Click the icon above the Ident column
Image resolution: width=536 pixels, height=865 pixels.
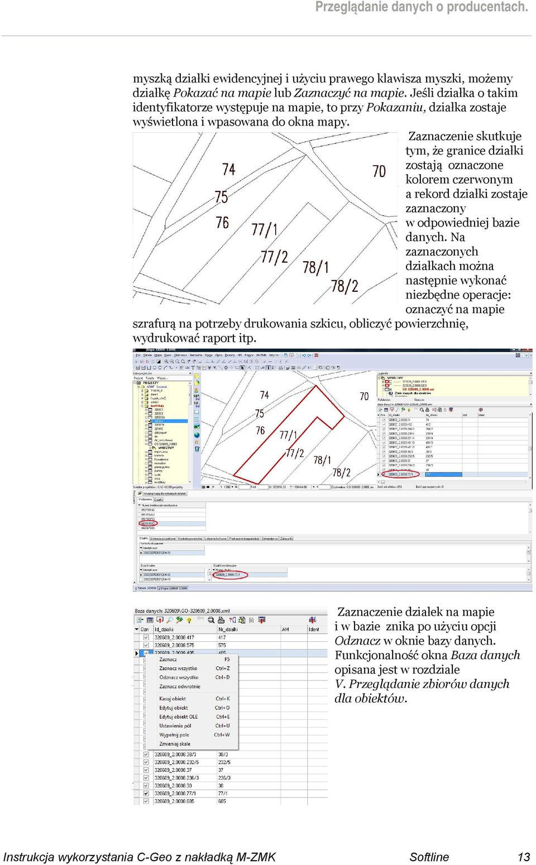tap(313, 619)
